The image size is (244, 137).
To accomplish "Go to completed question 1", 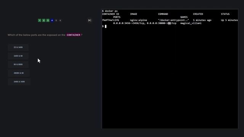I will pyautogui.click(x=40, y=20).
